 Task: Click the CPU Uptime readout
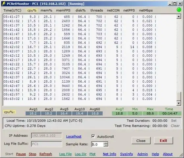(25, 126)
